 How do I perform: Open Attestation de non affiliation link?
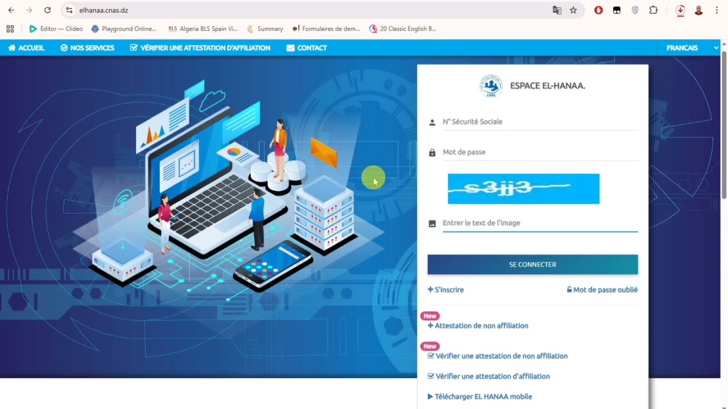[478, 325]
